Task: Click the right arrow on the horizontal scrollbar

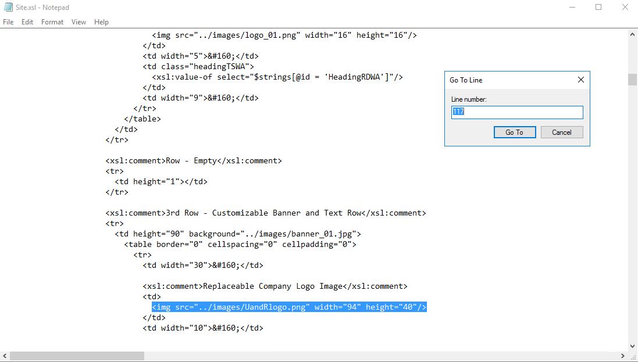Action: [x=624, y=355]
